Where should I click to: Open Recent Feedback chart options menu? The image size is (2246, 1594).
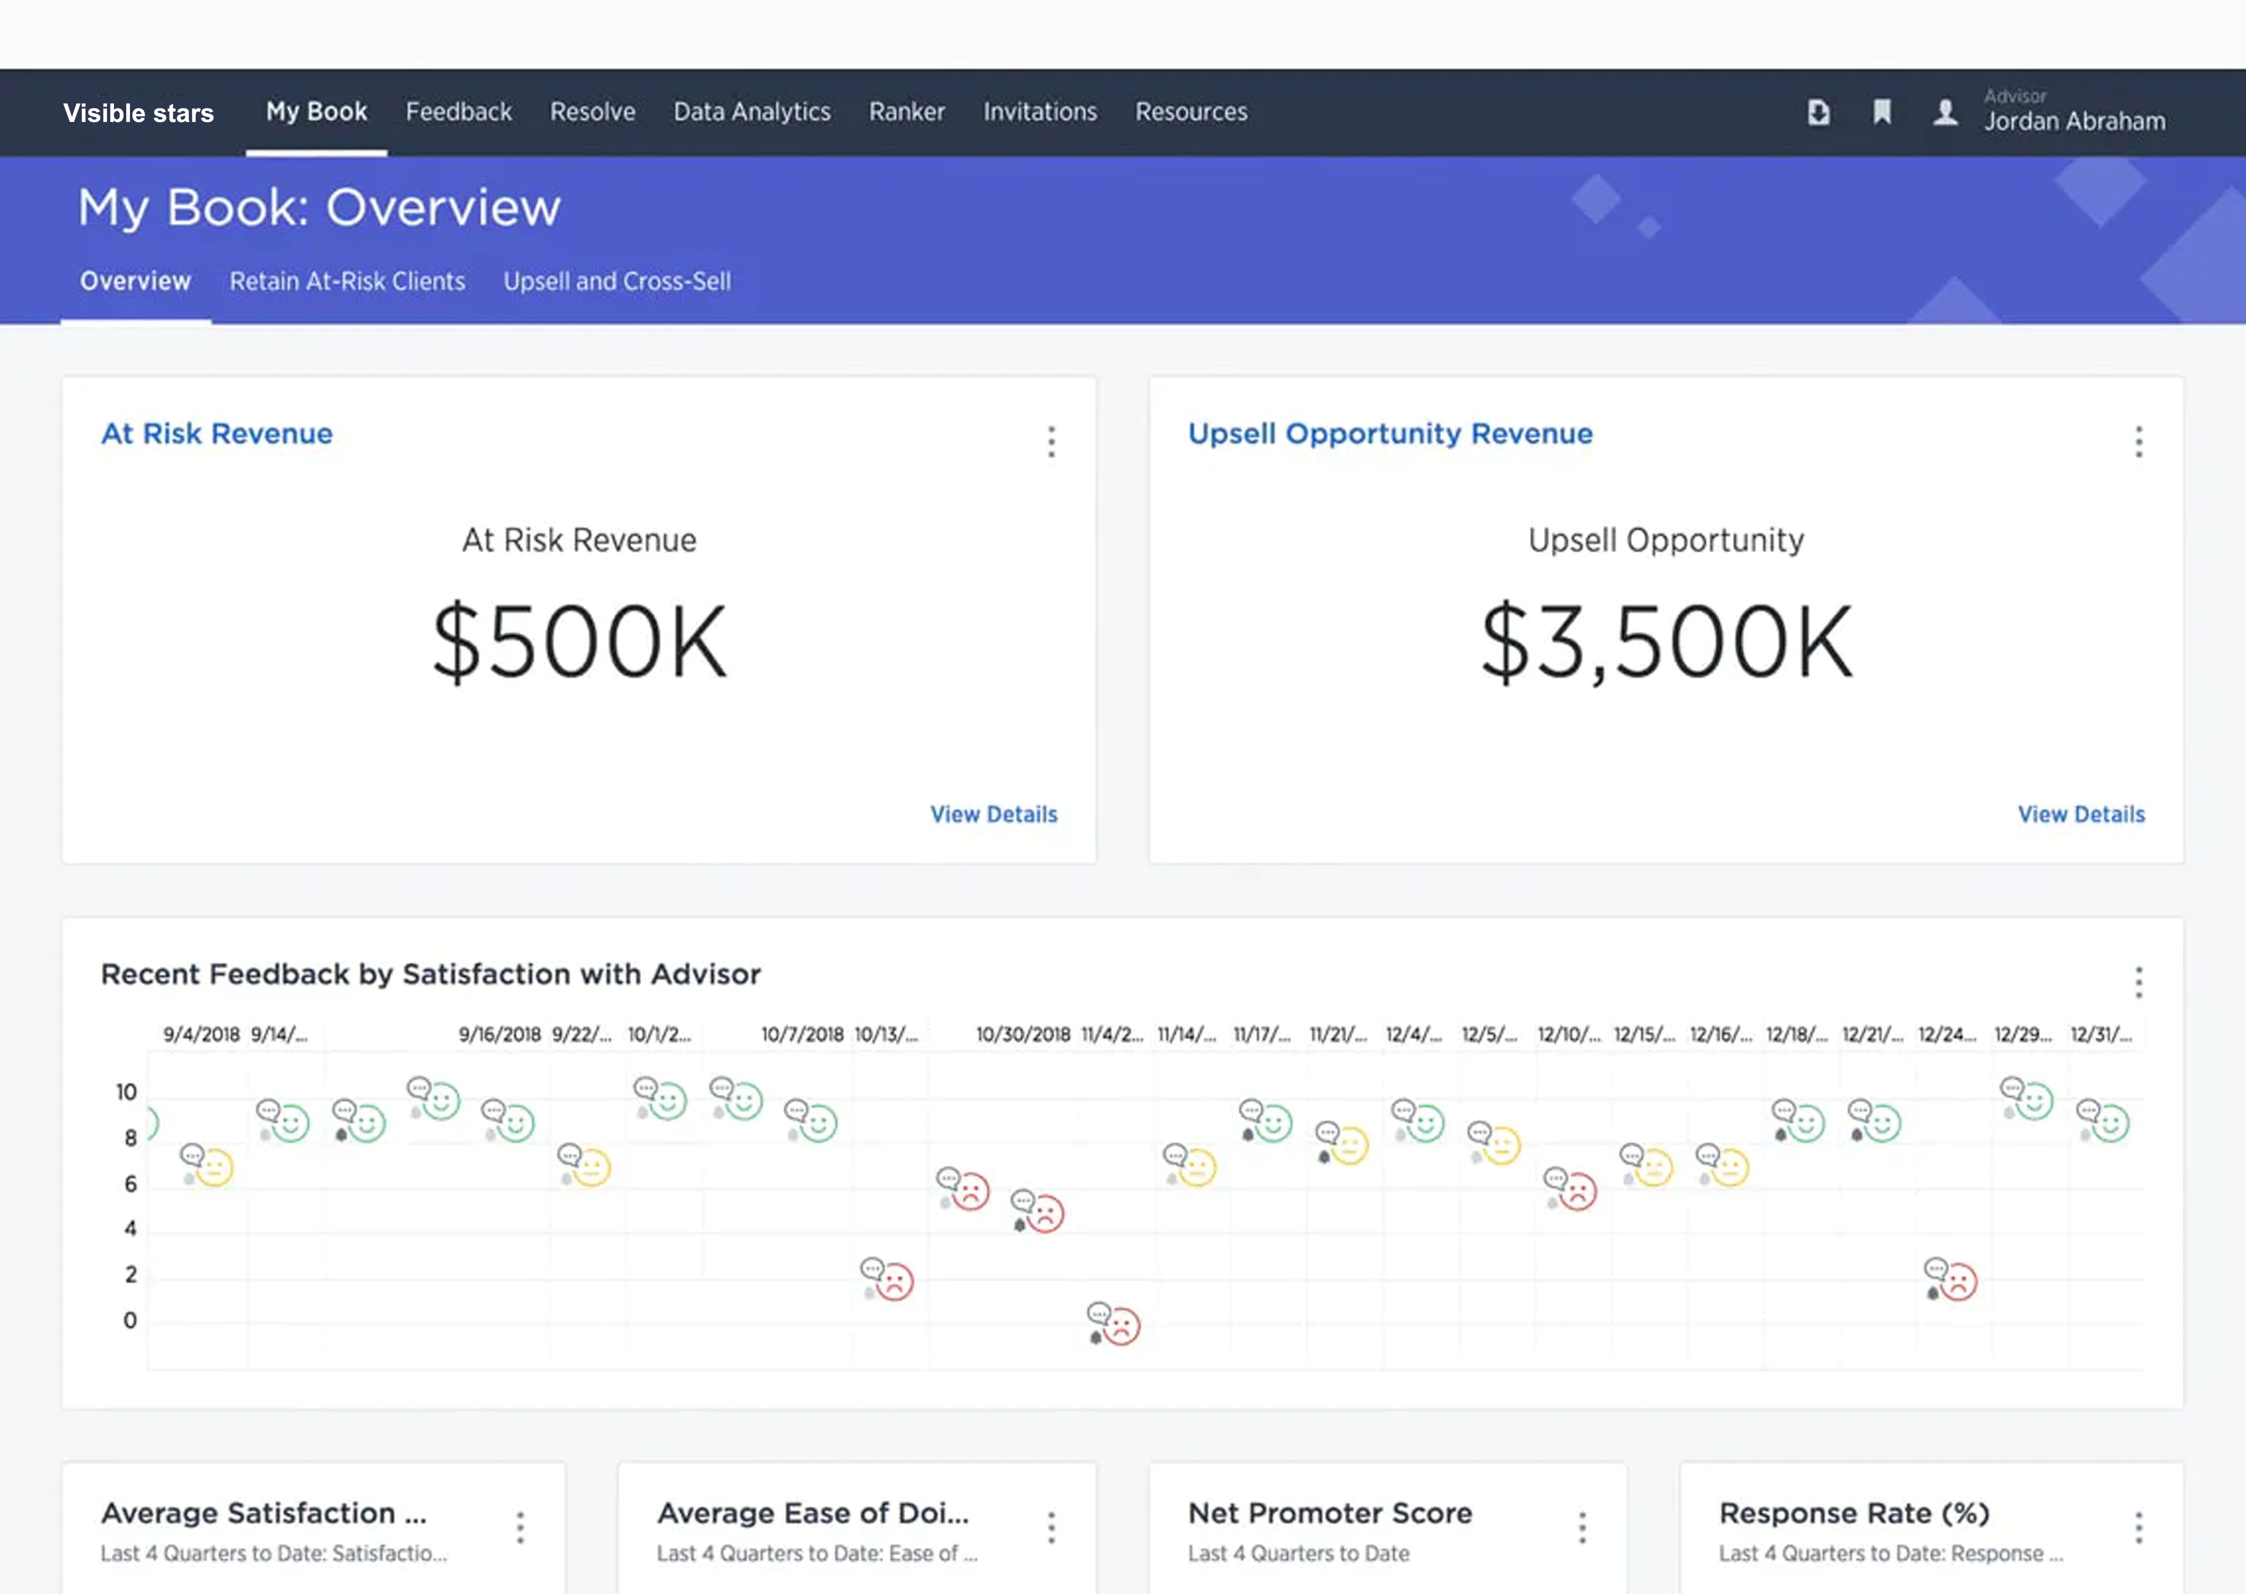click(x=2138, y=982)
